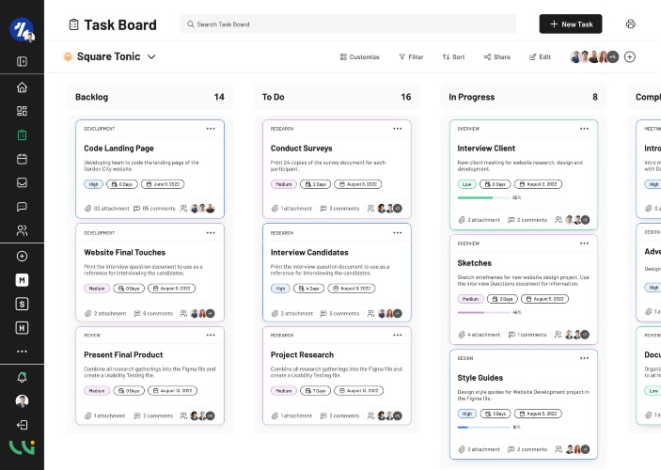This screenshot has width=661, height=470.
Task: Click the Edit button
Action: (540, 57)
